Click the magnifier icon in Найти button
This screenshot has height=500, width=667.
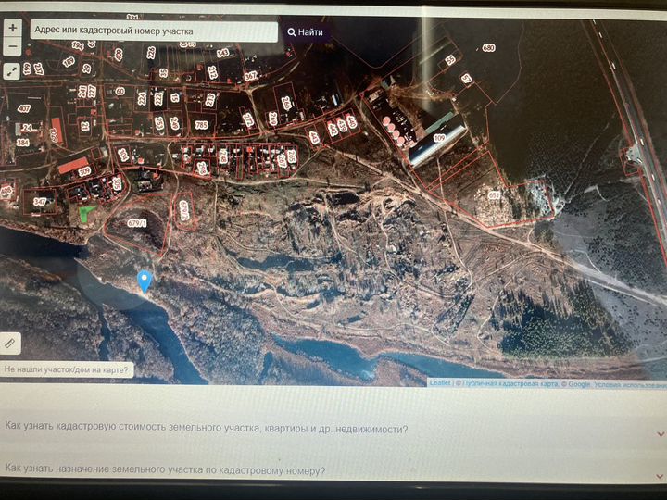292,31
